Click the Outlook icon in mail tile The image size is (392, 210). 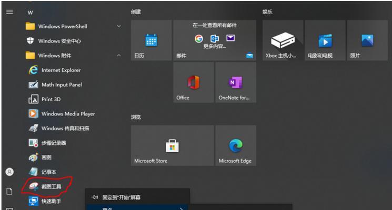click(x=215, y=38)
